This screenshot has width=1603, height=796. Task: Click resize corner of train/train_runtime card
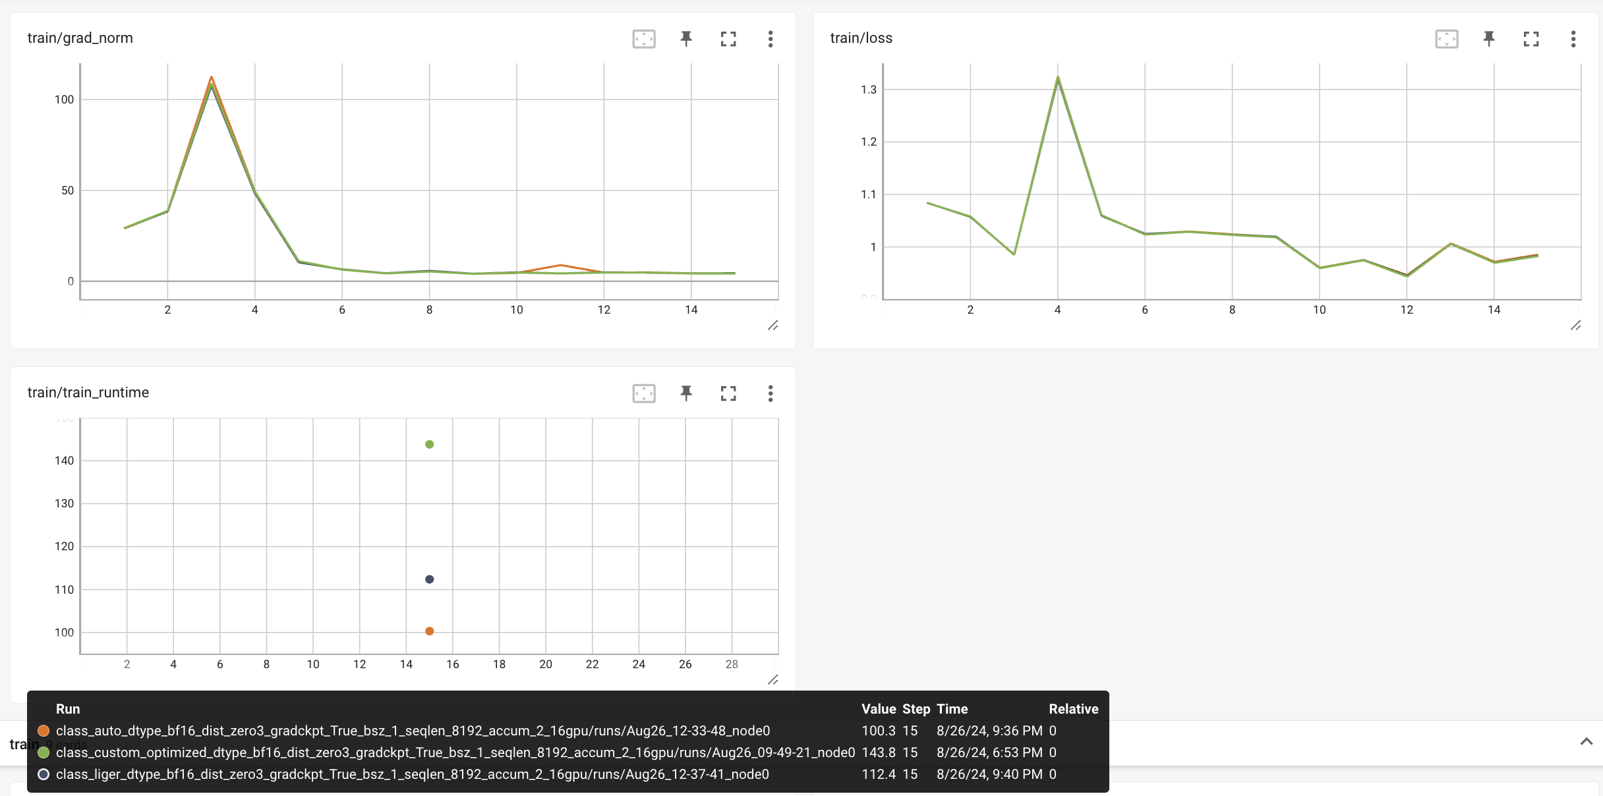click(x=772, y=680)
